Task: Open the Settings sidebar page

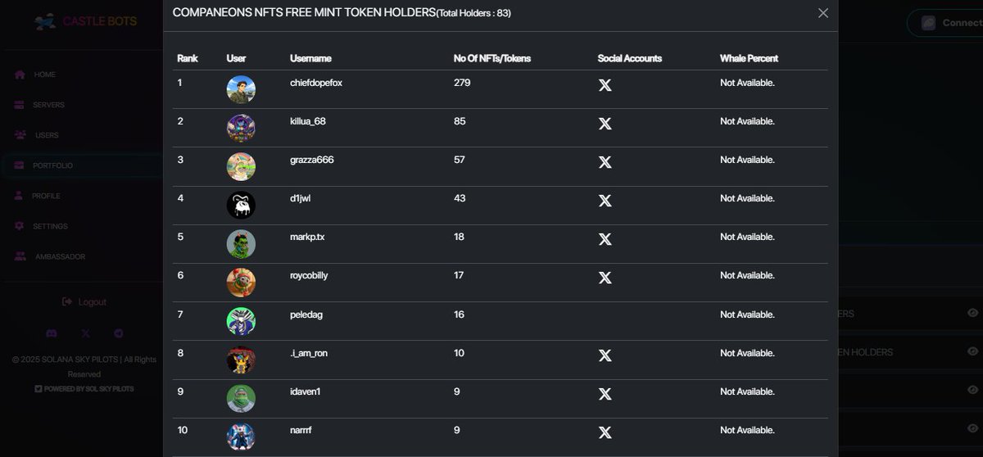Action: tap(50, 226)
